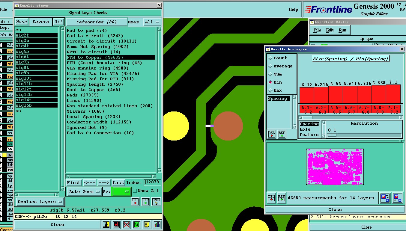Select the Max radio option
Screen dimensions: 406x231
[275, 90]
